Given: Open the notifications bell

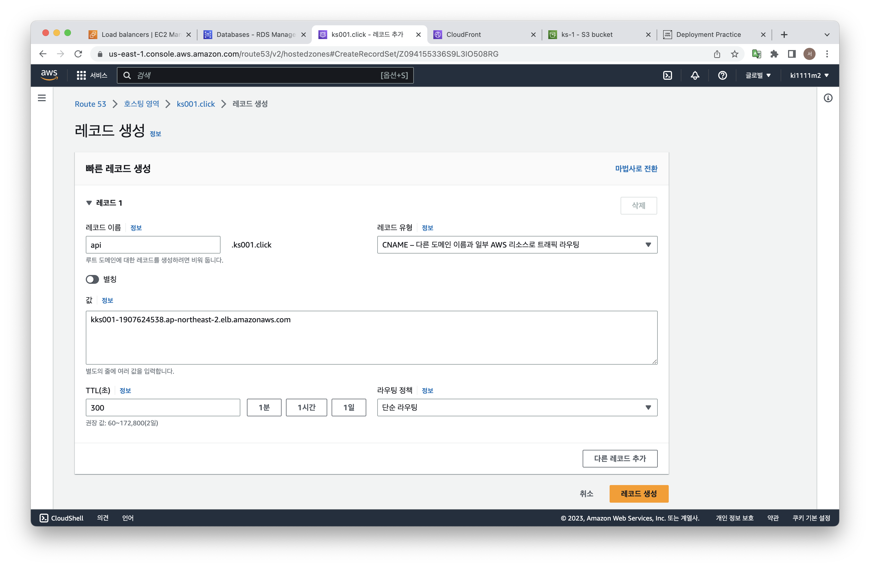Looking at the screenshot, I should [695, 75].
